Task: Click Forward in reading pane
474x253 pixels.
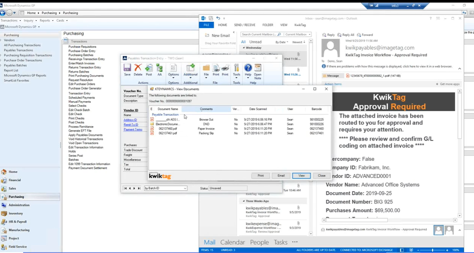Action: coord(365,35)
